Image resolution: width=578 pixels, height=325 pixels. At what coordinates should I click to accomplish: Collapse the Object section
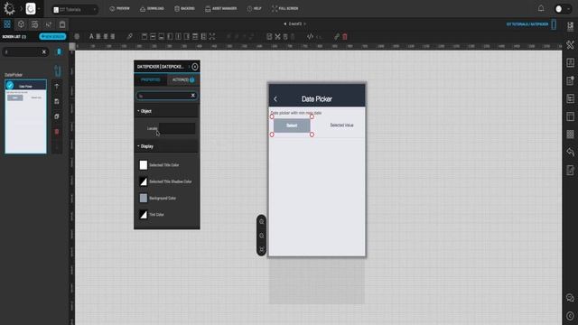coord(166,111)
